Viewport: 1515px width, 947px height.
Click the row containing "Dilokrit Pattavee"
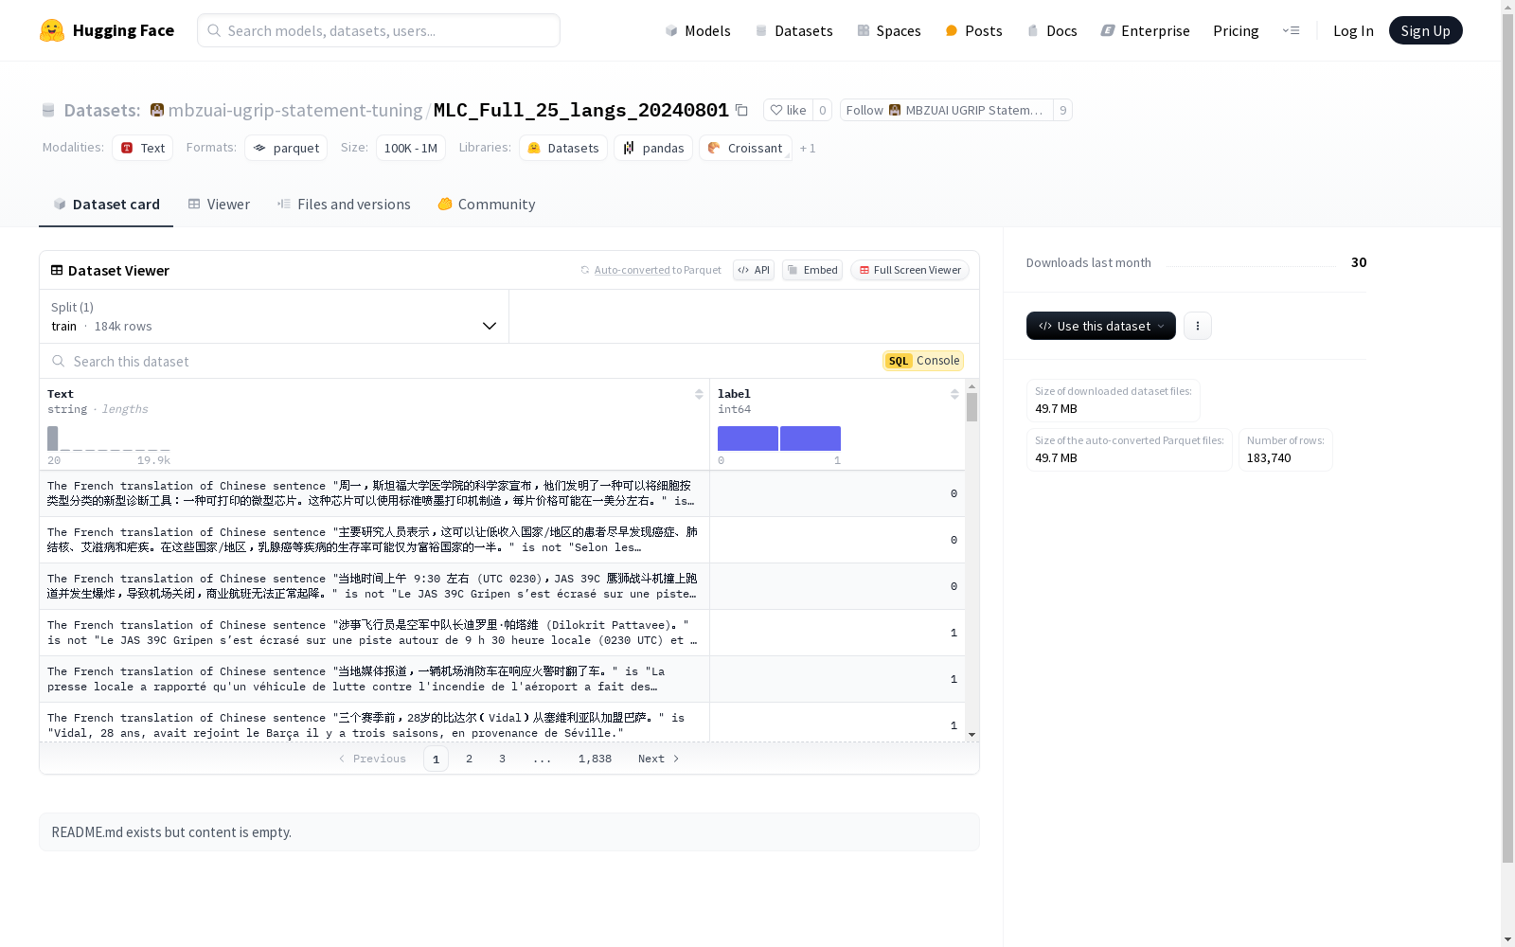(x=502, y=633)
